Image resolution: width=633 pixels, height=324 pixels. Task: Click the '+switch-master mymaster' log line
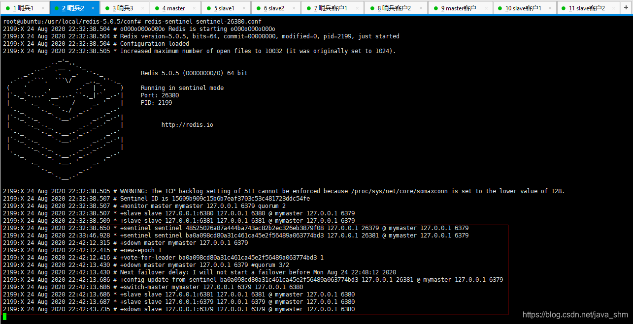click(x=153, y=287)
